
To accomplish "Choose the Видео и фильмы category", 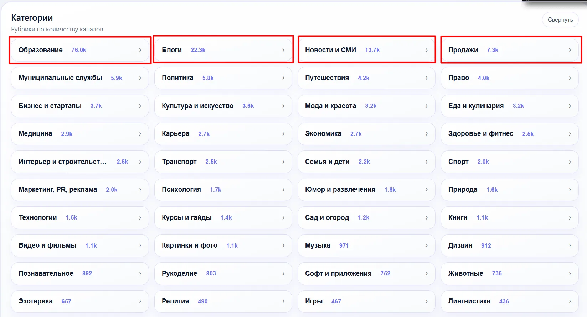I will coord(80,245).
